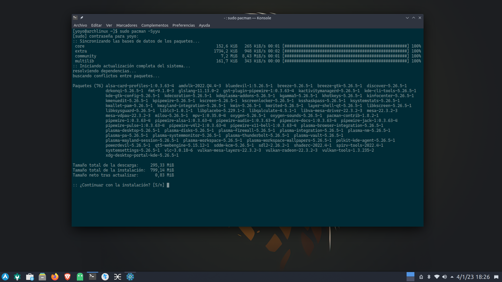This screenshot has width=502, height=282.
Task: Open the Archivo menu
Action: [80, 25]
